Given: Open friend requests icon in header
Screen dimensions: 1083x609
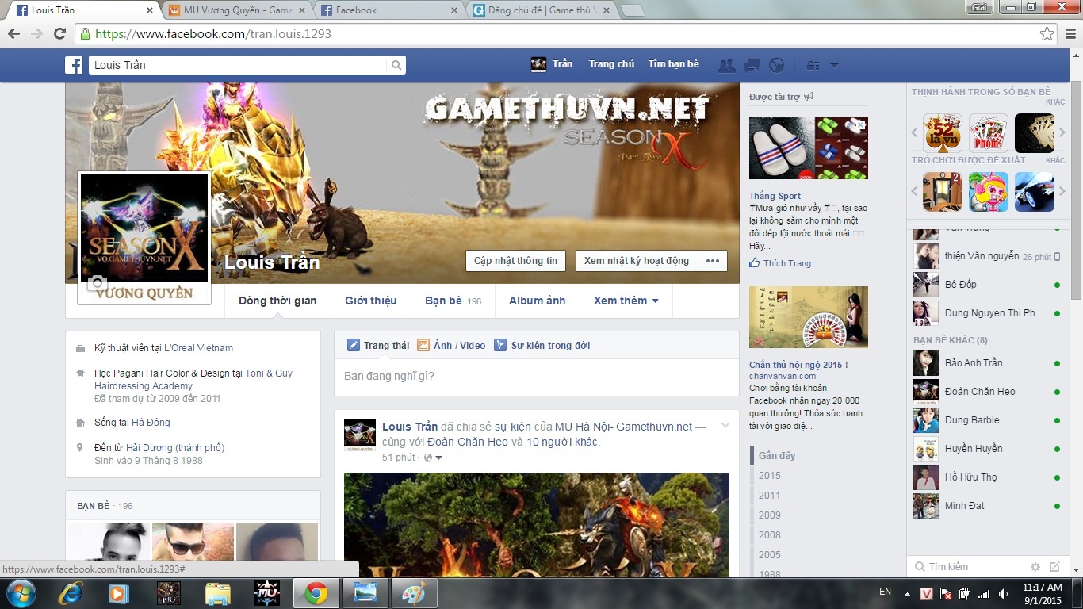Looking at the screenshot, I should pos(725,65).
